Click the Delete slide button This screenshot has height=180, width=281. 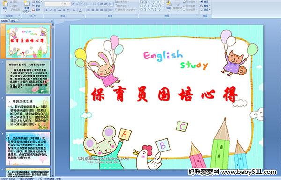[37, 10]
